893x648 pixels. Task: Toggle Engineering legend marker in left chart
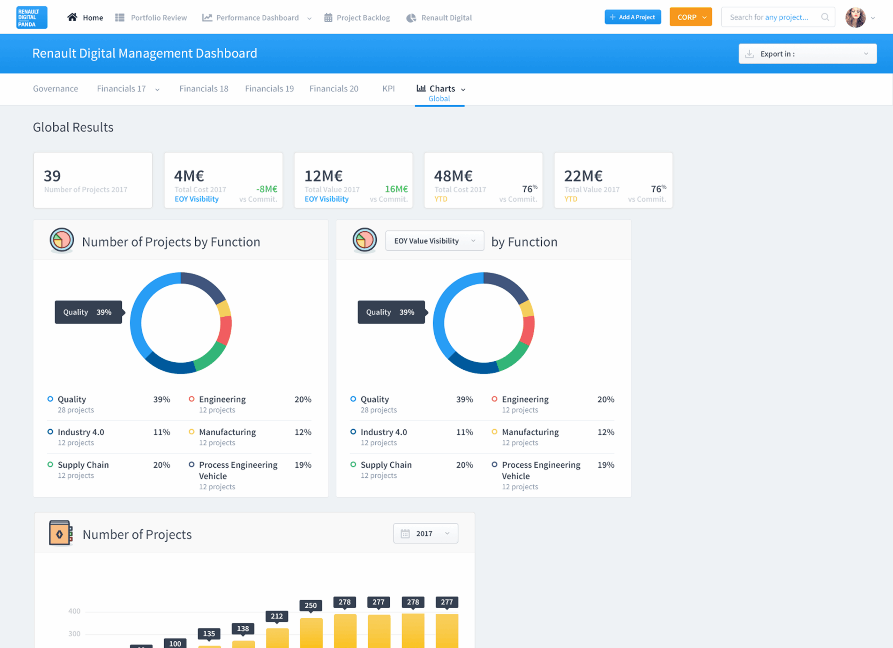point(192,399)
